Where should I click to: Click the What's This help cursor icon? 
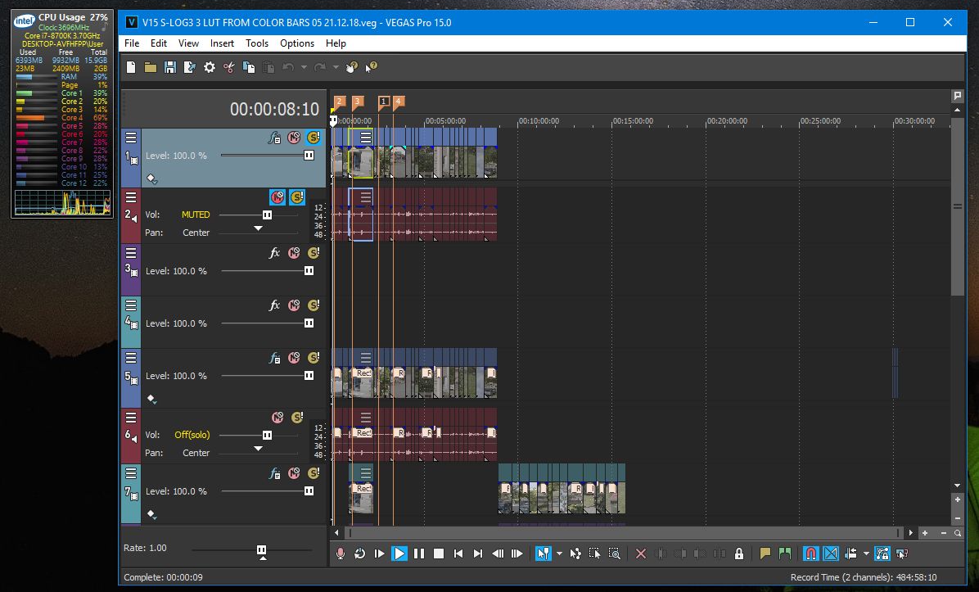372,67
